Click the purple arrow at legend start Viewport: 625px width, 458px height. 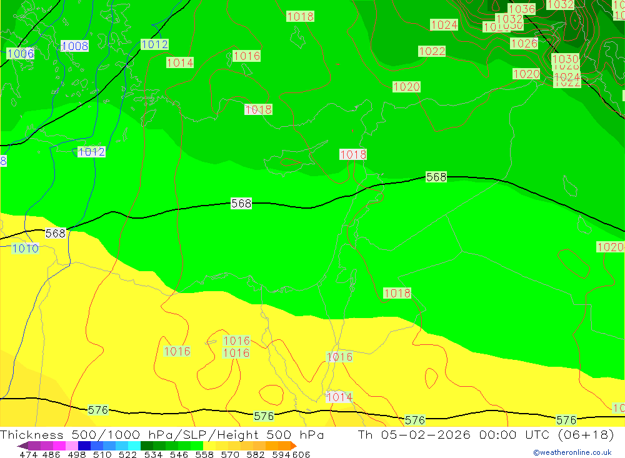22,446
